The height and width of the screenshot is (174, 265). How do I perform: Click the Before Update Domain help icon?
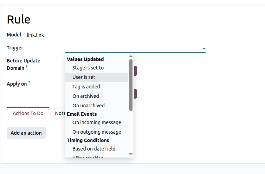point(27,67)
